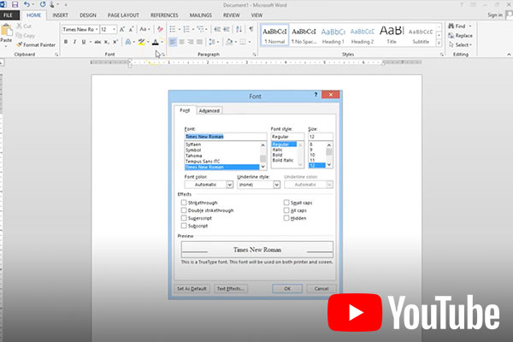Sort text A to Z icon
Image resolution: width=513 pixels, height=342 pixels.
239,29
